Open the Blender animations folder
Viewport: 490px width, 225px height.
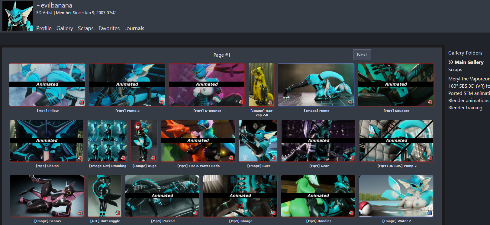pos(469,101)
